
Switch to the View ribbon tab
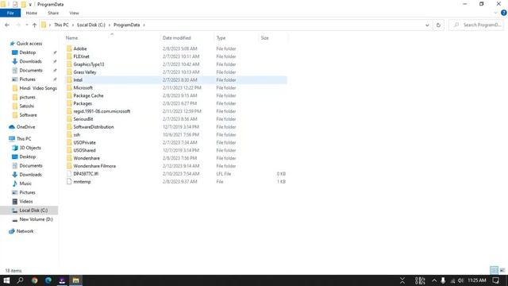(74, 13)
